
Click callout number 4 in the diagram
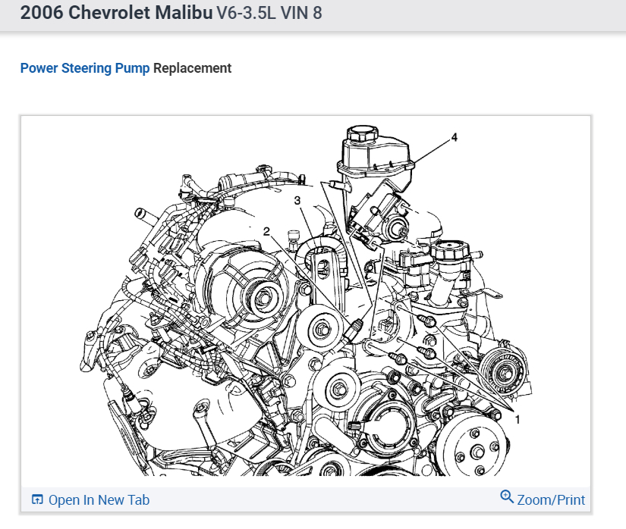click(455, 137)
